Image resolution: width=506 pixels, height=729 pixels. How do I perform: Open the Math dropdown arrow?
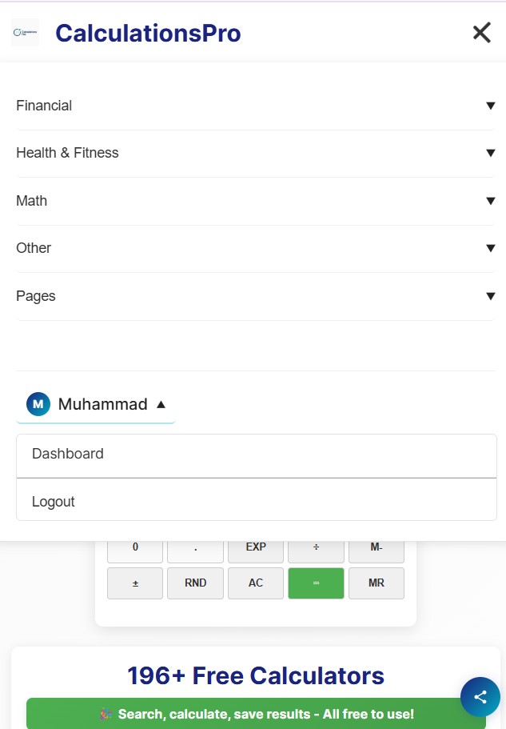[490, 201]
